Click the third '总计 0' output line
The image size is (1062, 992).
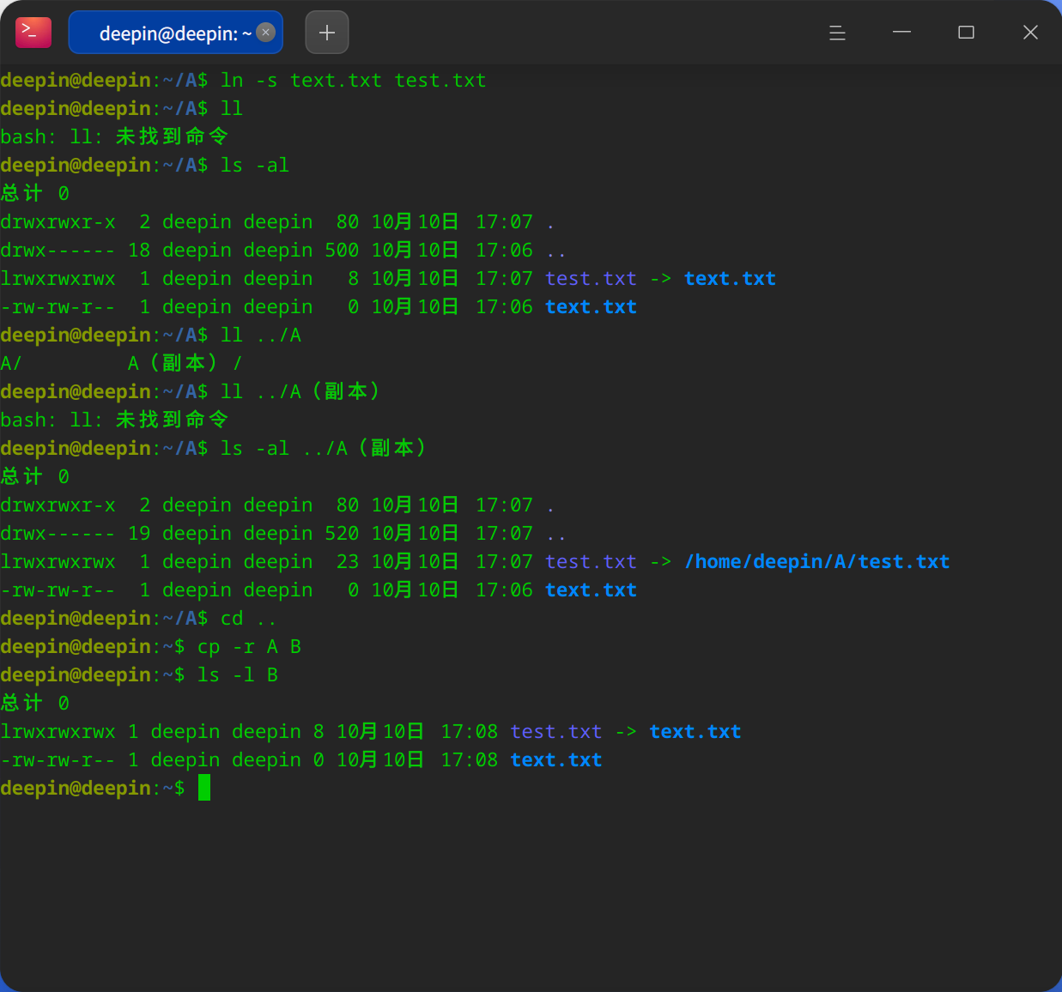[x=35, y=703]
